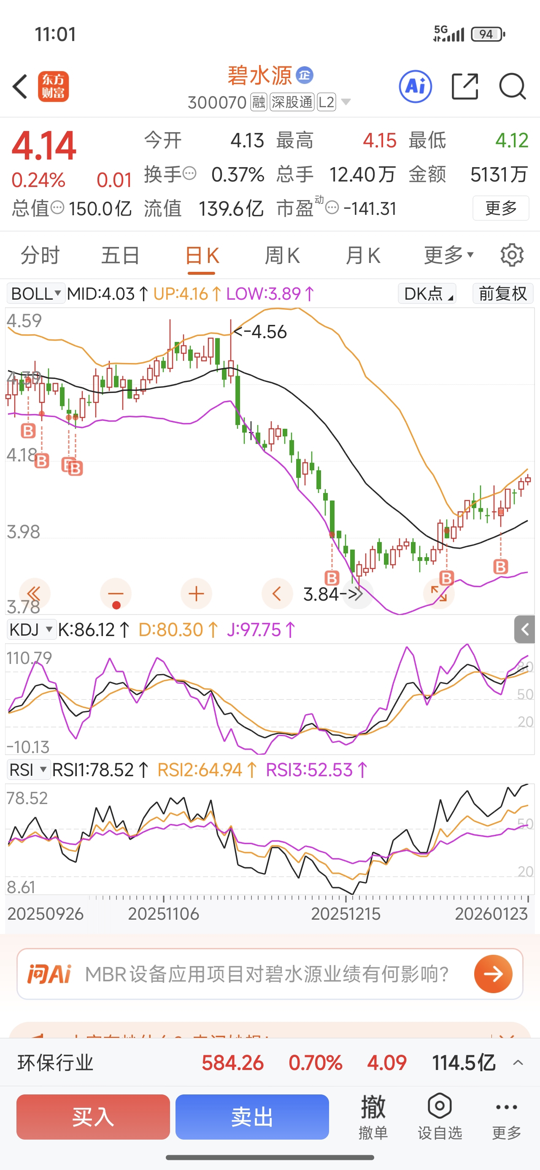540x1170 pixels.
Task: Open the bottom 更多 dots menu
Action: [506, 1117]
